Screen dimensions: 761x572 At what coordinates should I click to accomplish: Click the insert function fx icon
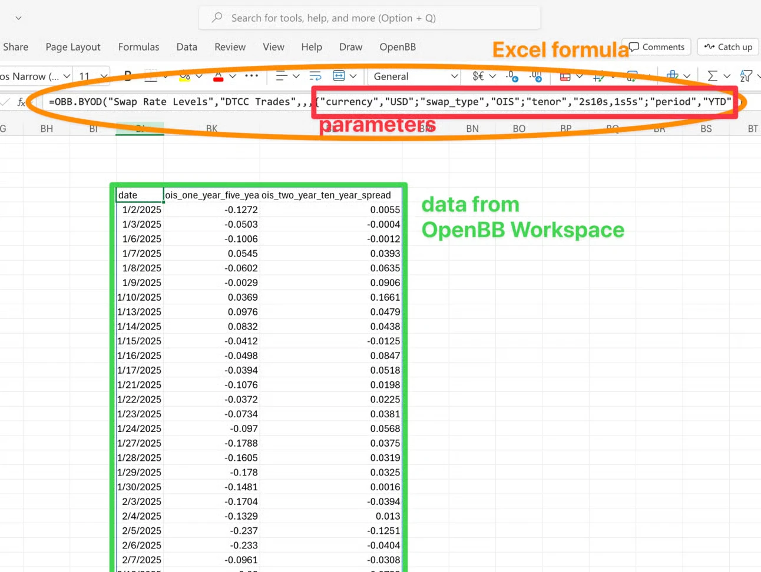(21, 102)
